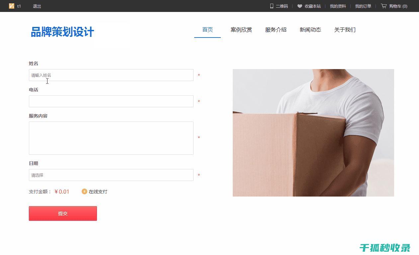Click the 品牌策划设计 logo
Screen dimensions: 419x255
[62, 32]
